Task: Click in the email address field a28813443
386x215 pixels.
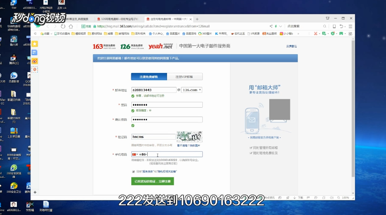Action: pos(153,90)
